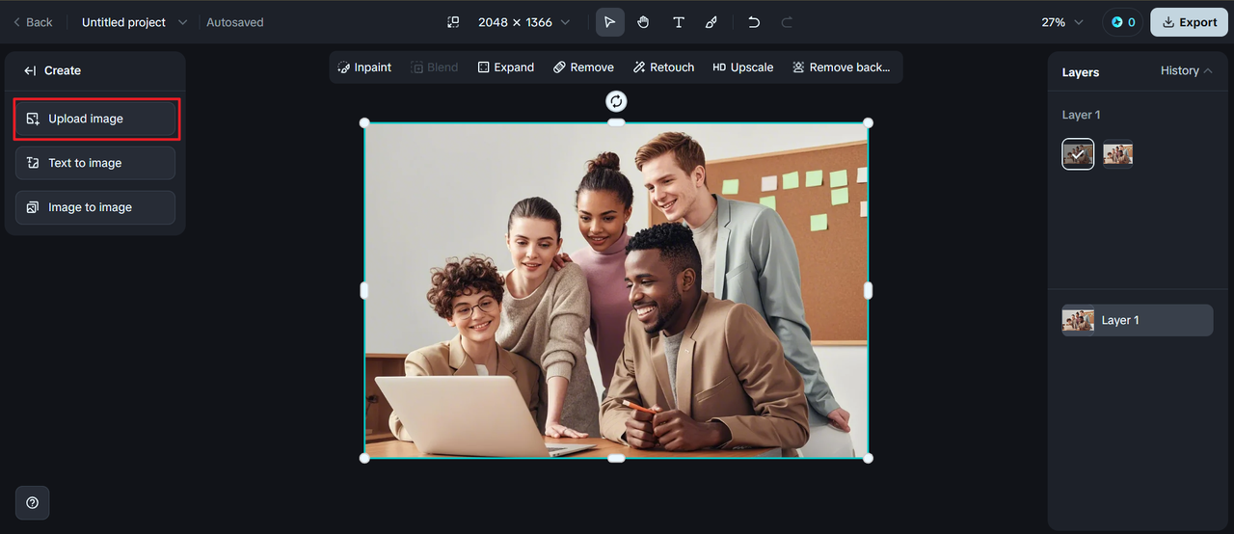
Task: Click the rotate handle above the image
Action: coord(616,101)
